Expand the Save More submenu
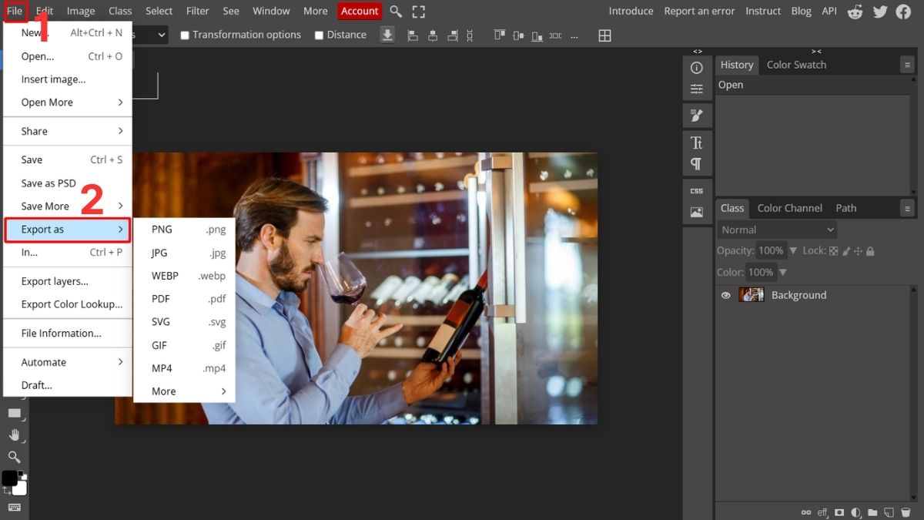This screenshot has width=924, height=520. [x=68, y=206]
